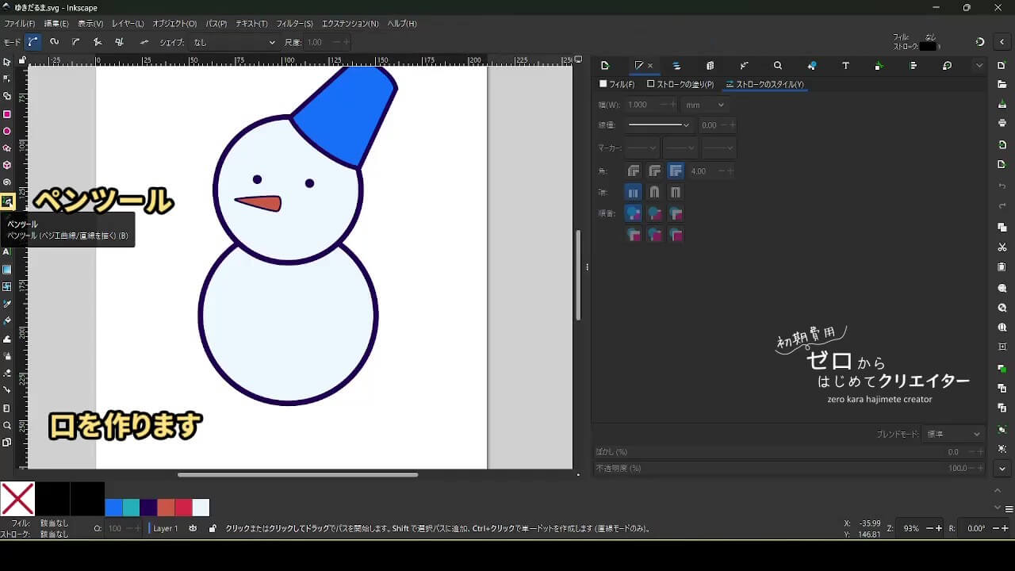This screenshot has width=1015, height=571.
Task: Switch to the ストロークの塗り(P) tab
Action: pos(680,84)
